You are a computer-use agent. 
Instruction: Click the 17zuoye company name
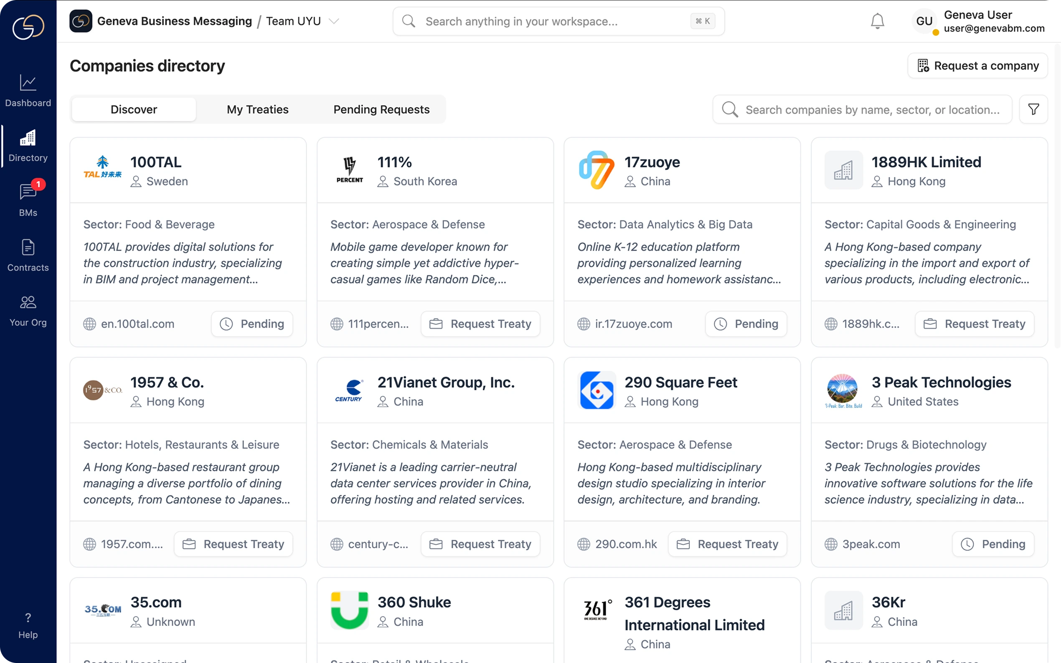pos(652,162)
